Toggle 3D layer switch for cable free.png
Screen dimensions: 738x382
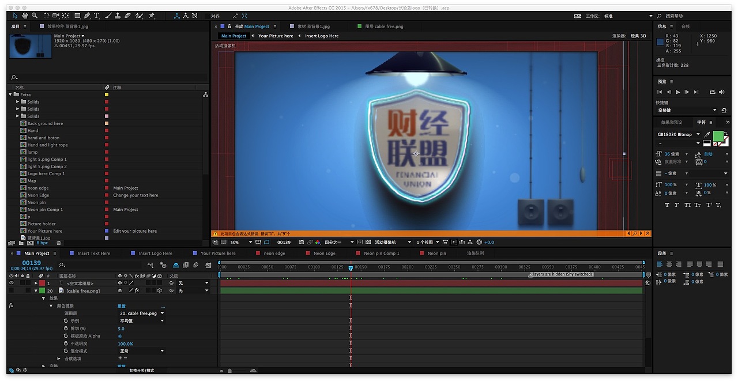pyautogui.click(x=159, y=290)
